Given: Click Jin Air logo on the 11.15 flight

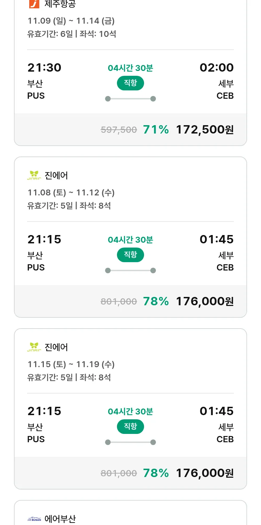Looking at the screenshot, I should pyautogui.click(x=34, y=347).
